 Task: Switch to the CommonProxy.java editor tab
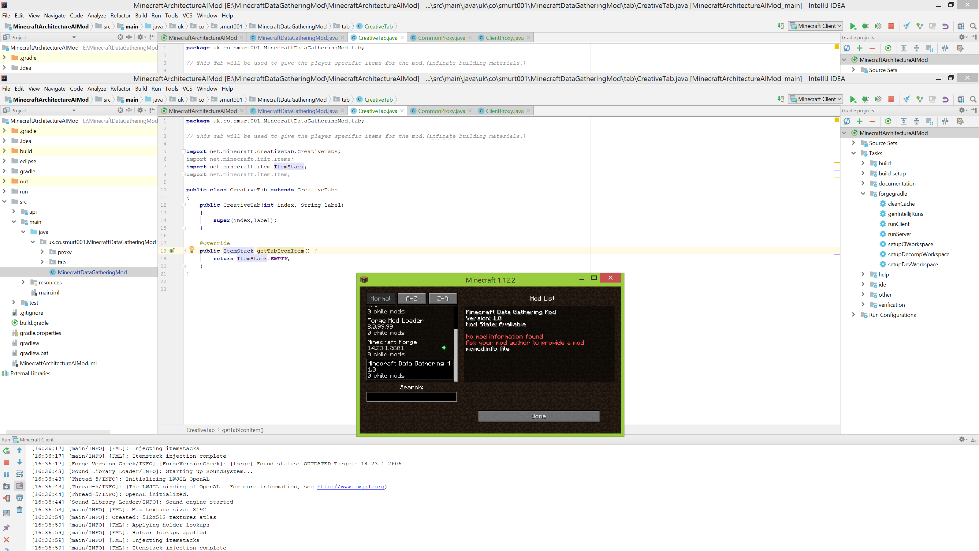tap(440, 111)
